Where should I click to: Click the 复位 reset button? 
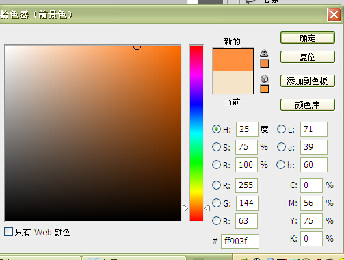pyautogui.click(x=308, y=57)
